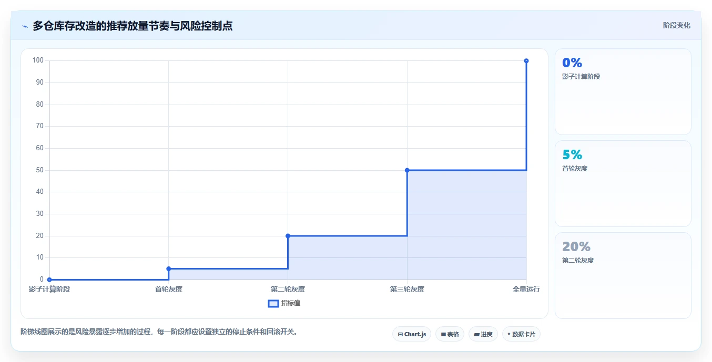Click the x-axis label 第二轮灰度
This screenshot has width=712, height=362.
288,289
